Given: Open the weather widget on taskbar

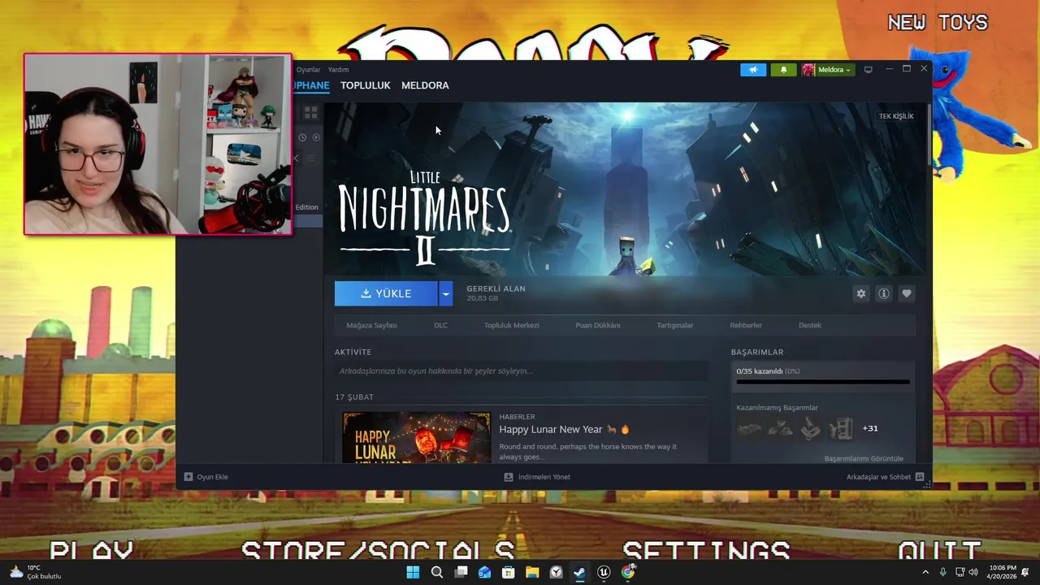Looking at the screenshot, I should (x=35, y=572).
